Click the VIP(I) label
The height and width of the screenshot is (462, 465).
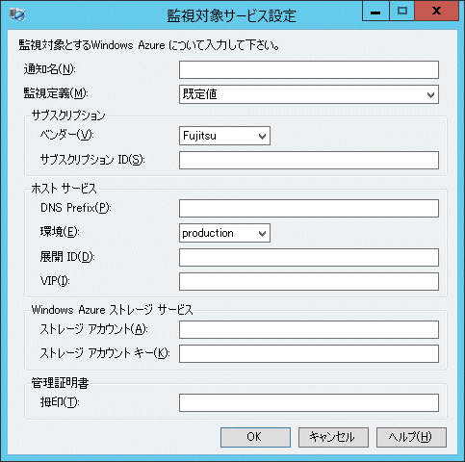(55, 281)
